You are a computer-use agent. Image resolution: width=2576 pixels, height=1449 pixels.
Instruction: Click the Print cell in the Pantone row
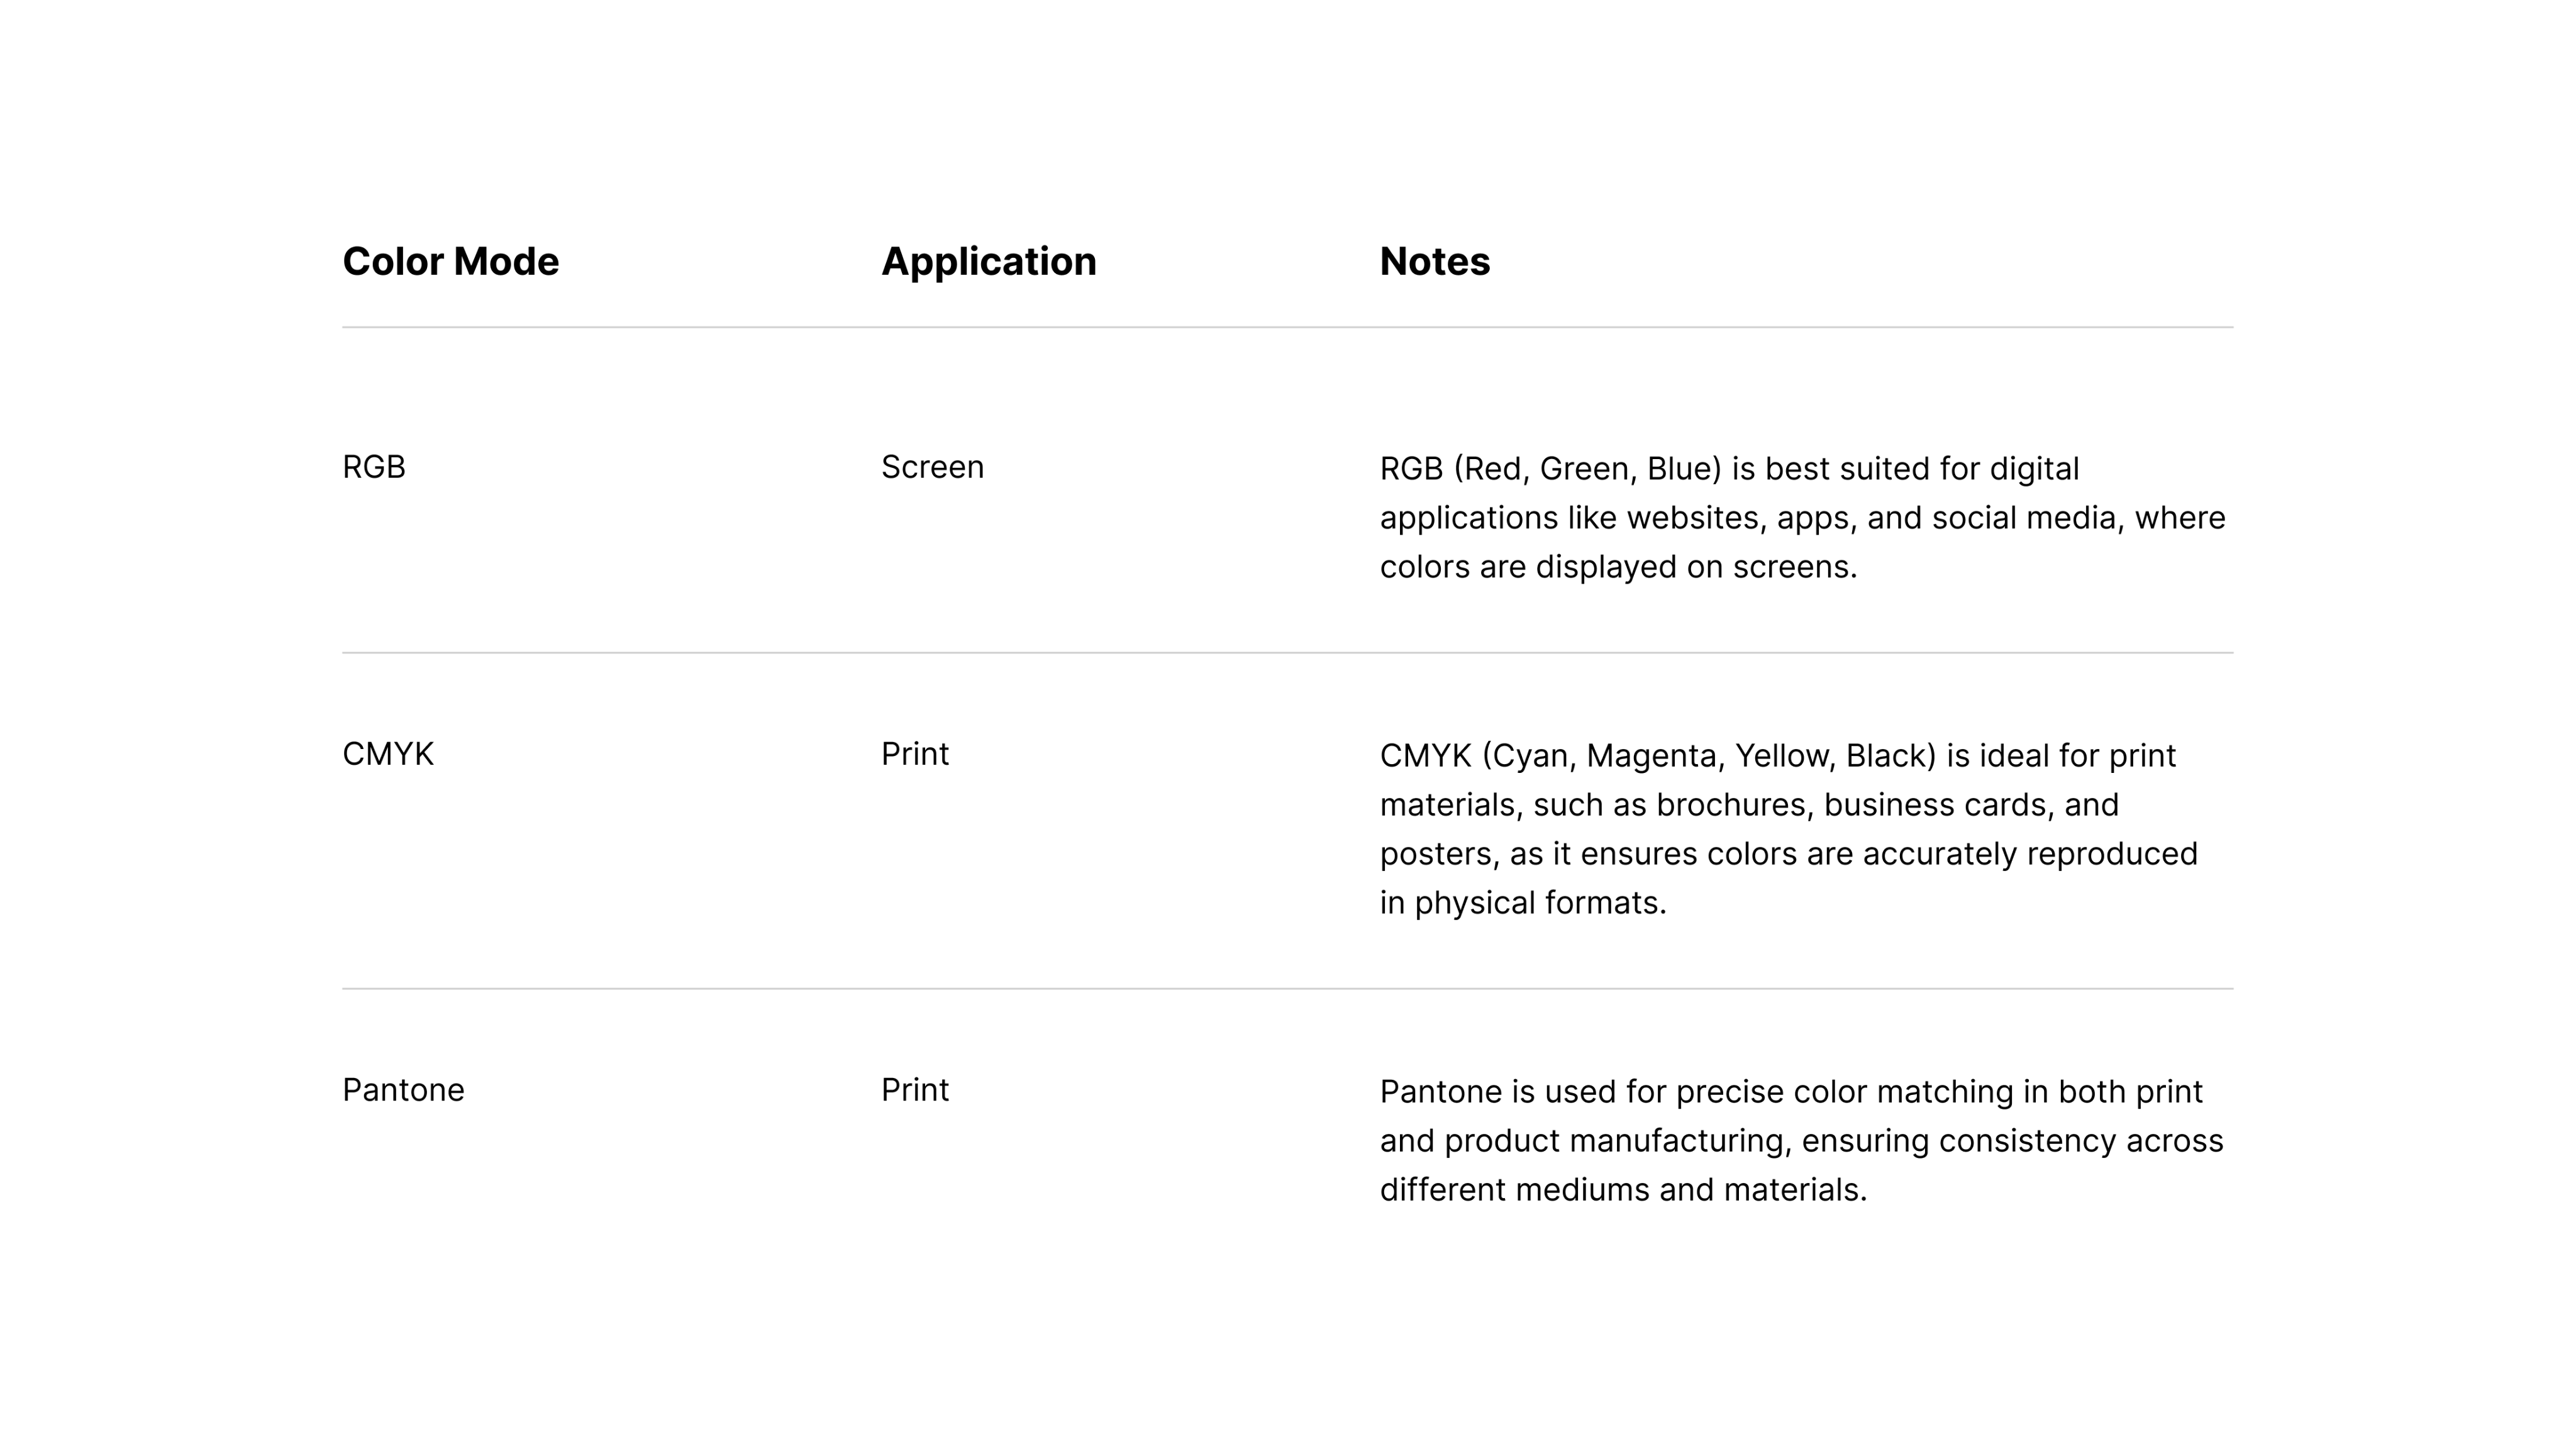click(914, 1090)
